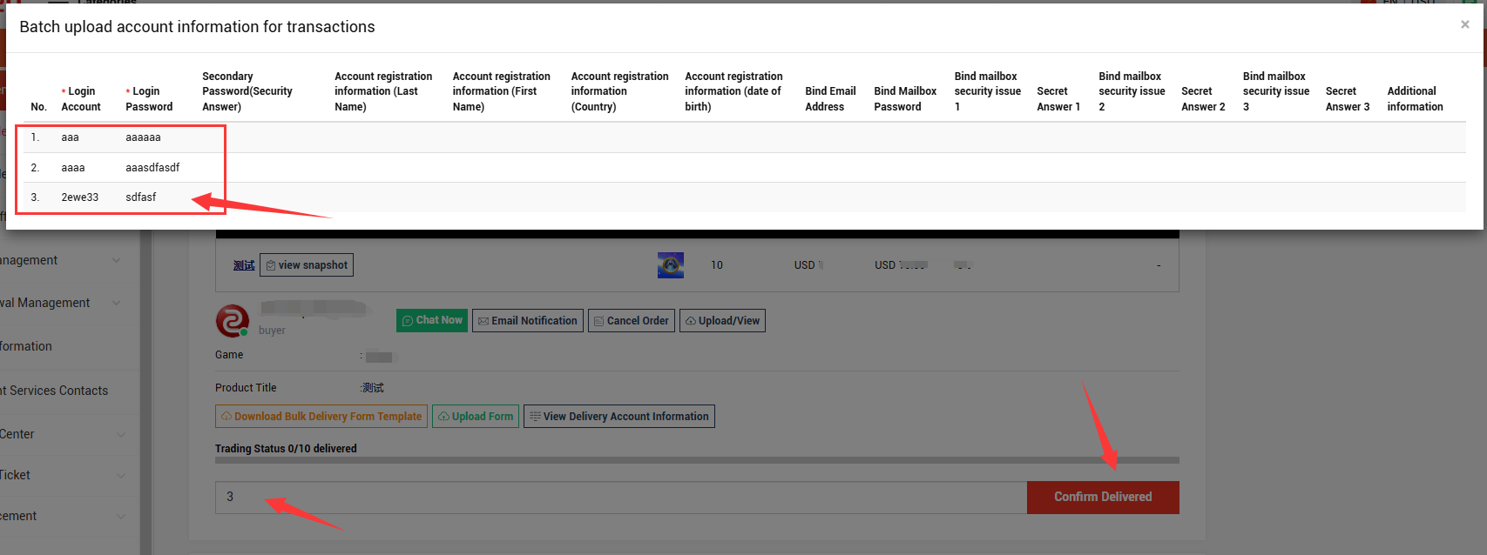Open chat with Chat Now button

431,320
